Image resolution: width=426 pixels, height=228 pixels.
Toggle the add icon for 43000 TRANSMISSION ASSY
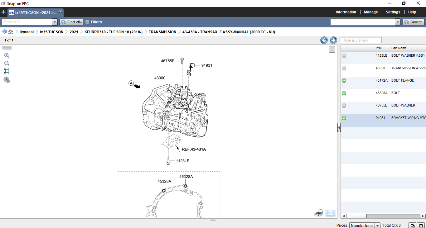pyautogui.click(x=344, y=68)
